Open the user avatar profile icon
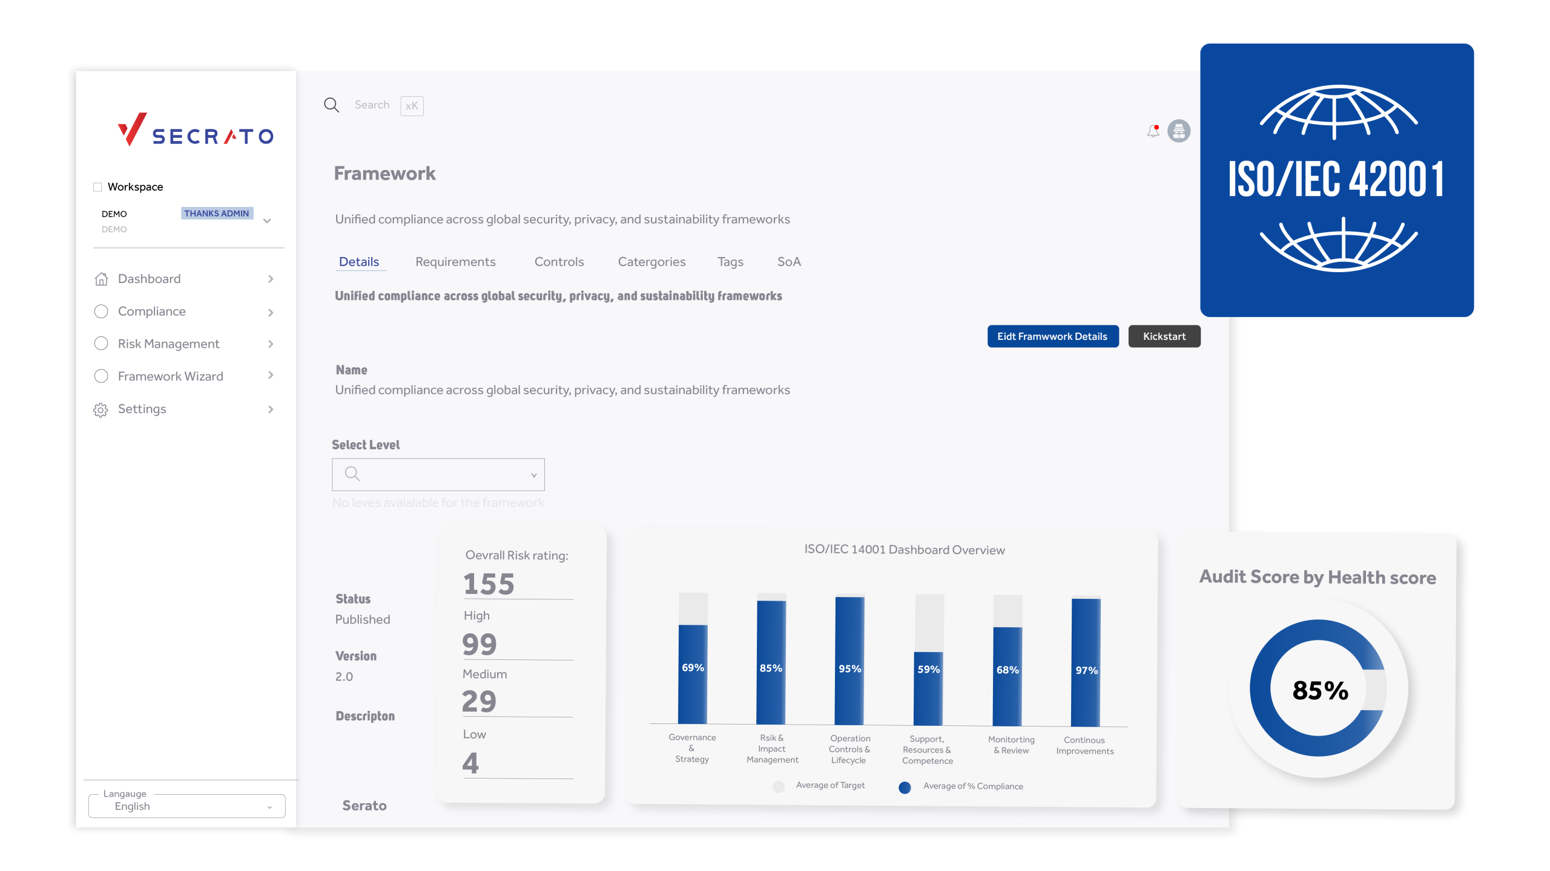1550x871 pixels. [1179, 131]
